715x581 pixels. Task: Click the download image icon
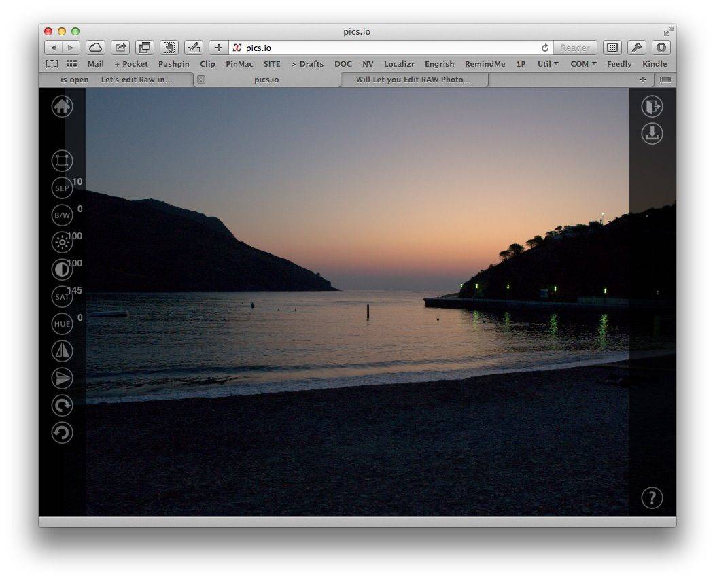coord(651,134)
